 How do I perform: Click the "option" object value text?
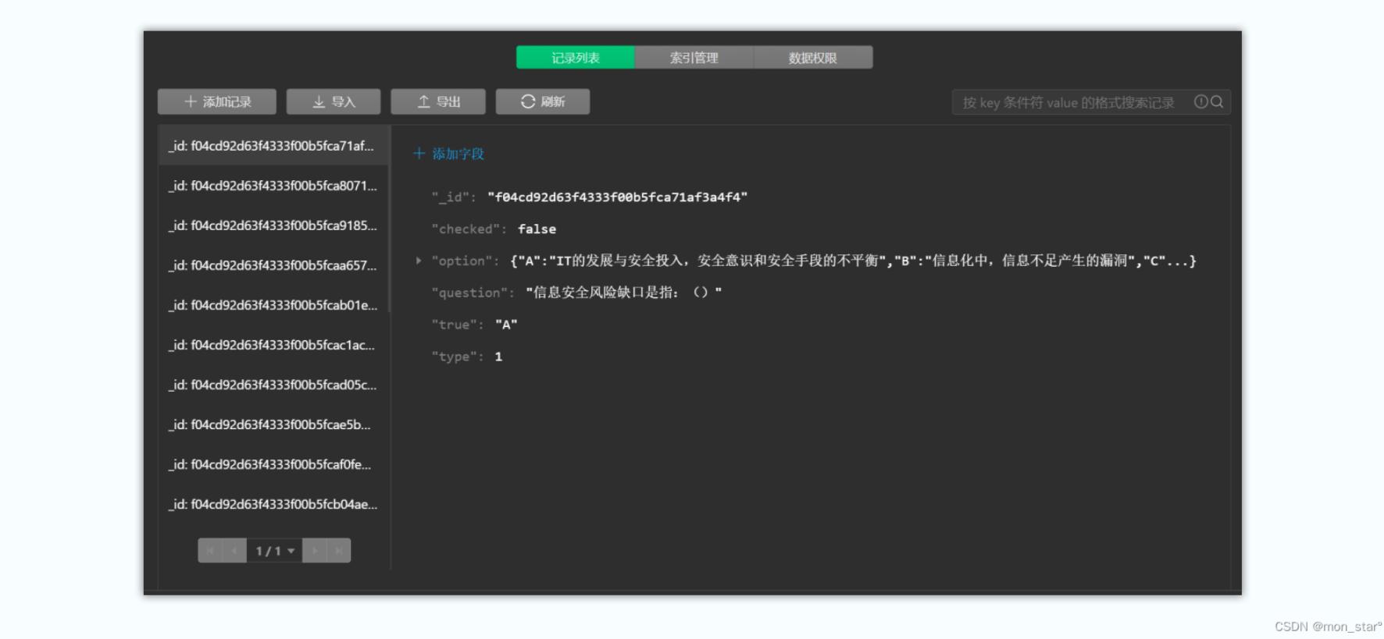click(853, 261)
